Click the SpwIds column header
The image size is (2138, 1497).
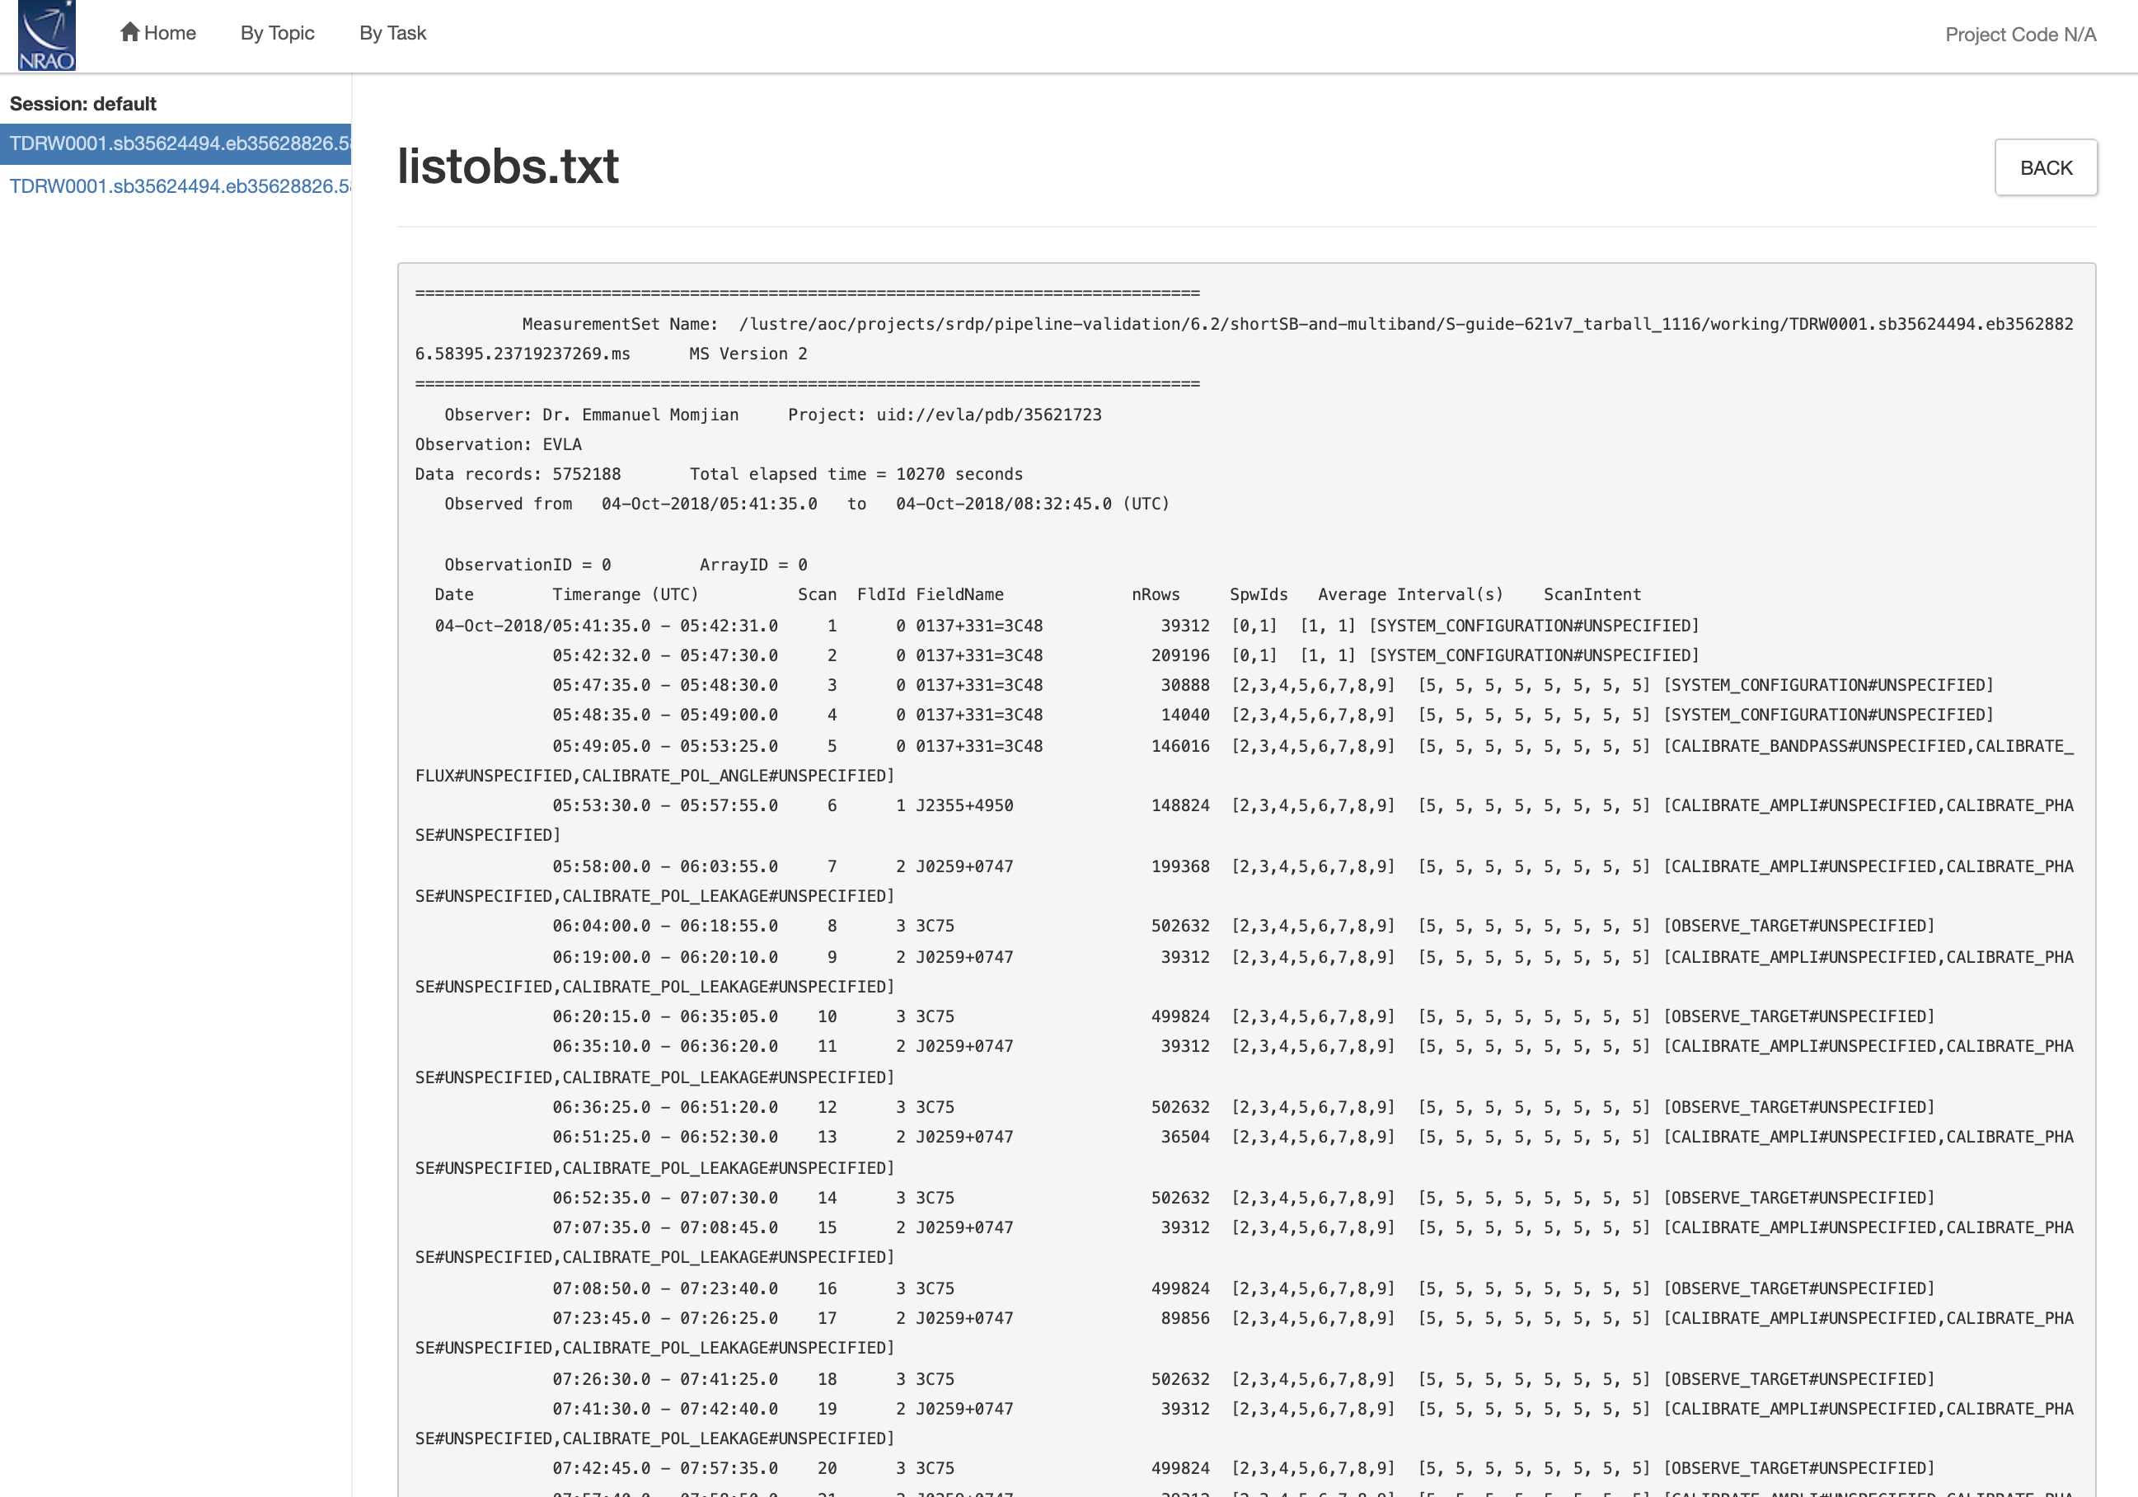coord(1258,594)
